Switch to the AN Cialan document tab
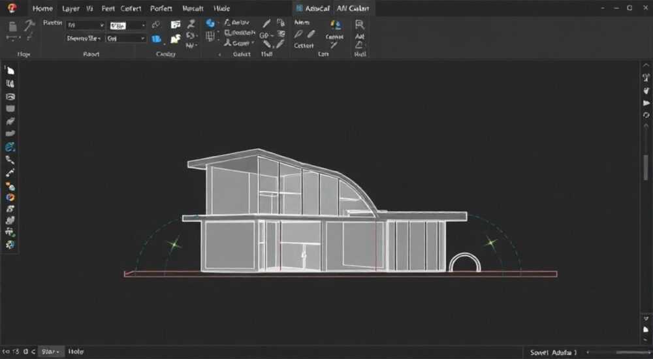653x359 pixels. [353, 8]
